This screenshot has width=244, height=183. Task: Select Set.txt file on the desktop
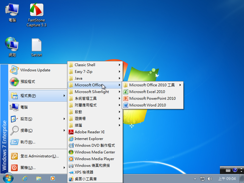point(37,47)
